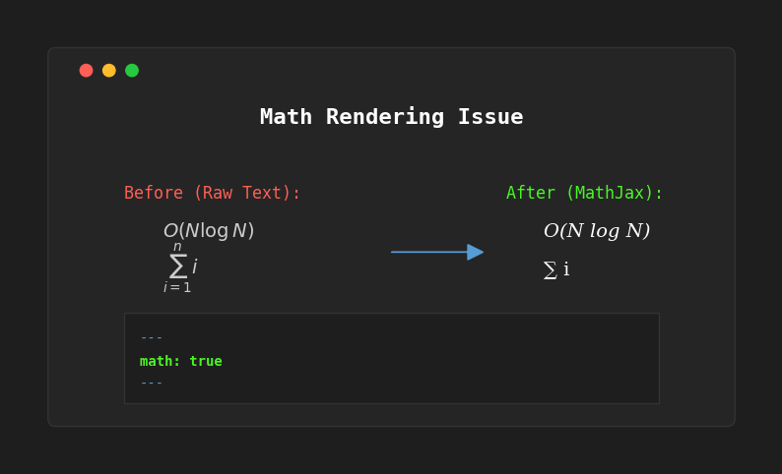782x474 pixels.
Task: Click the "After (MathJax):" label
Action: click(x=584, y=193)
